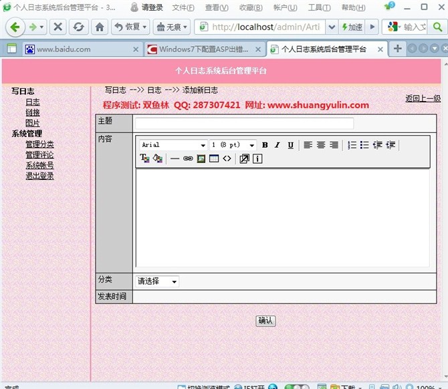The height and width of the screenshot is (389, 448).
Task: Focus the 主题 subject input field
Action: click(x=245, y=123)
